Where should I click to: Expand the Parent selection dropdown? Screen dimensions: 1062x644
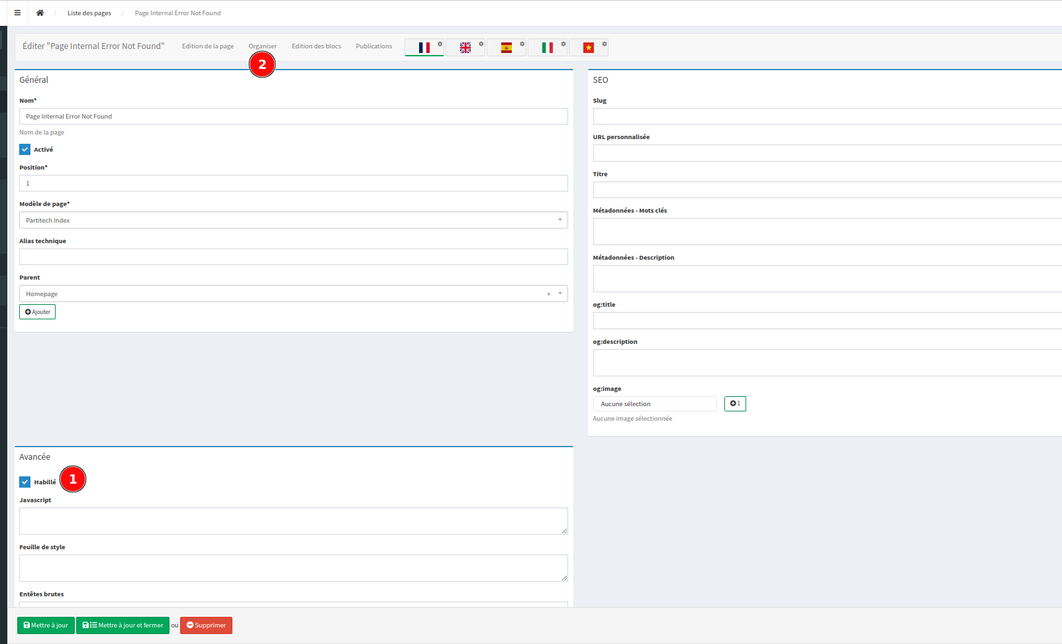(559, 294)
